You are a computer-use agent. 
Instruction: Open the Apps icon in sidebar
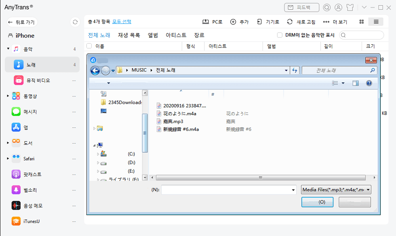coord(16,127)
